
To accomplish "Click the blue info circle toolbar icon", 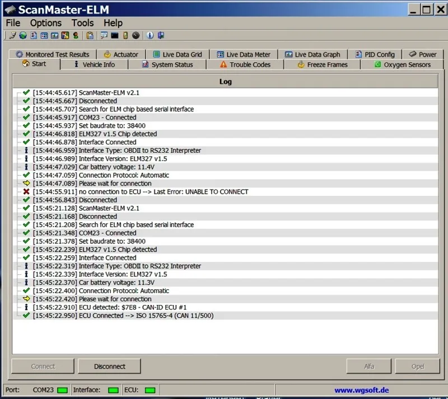I will click(150, 35).
